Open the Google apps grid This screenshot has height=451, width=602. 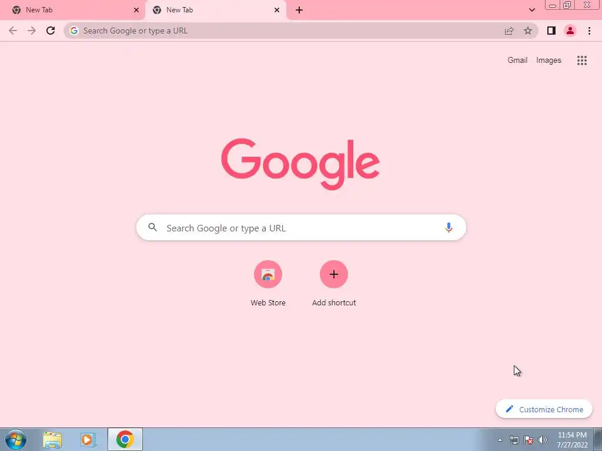[581, 60]
